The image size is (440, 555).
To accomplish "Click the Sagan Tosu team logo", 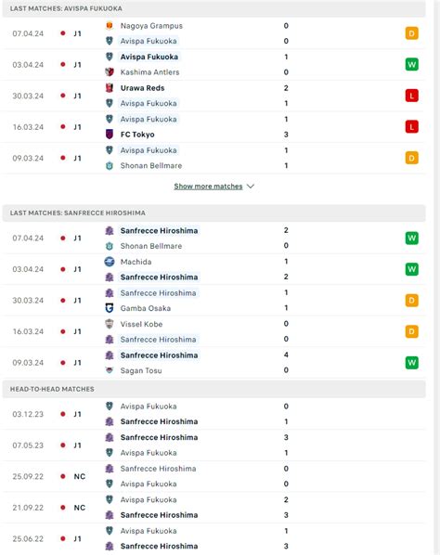I will [x=110, y=370].
